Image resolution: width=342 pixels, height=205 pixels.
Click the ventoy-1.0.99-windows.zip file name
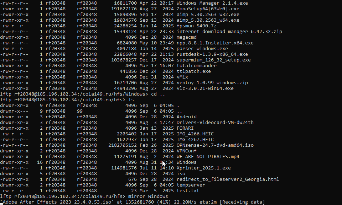(212, 83)
